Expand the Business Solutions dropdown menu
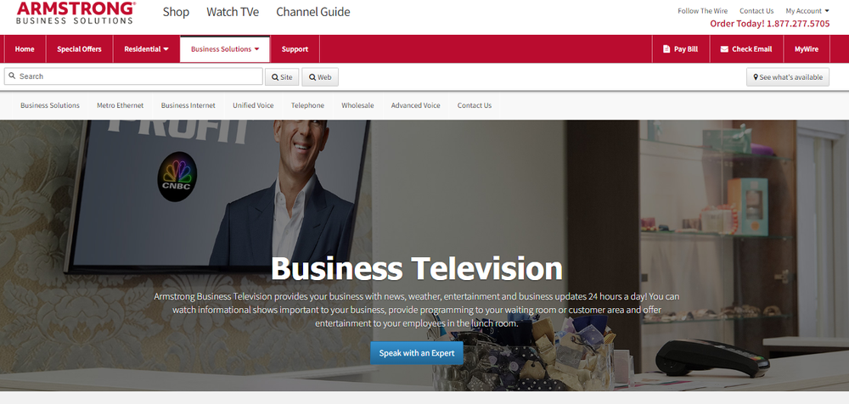Screen dimensions: 849x404 (225, 49)
